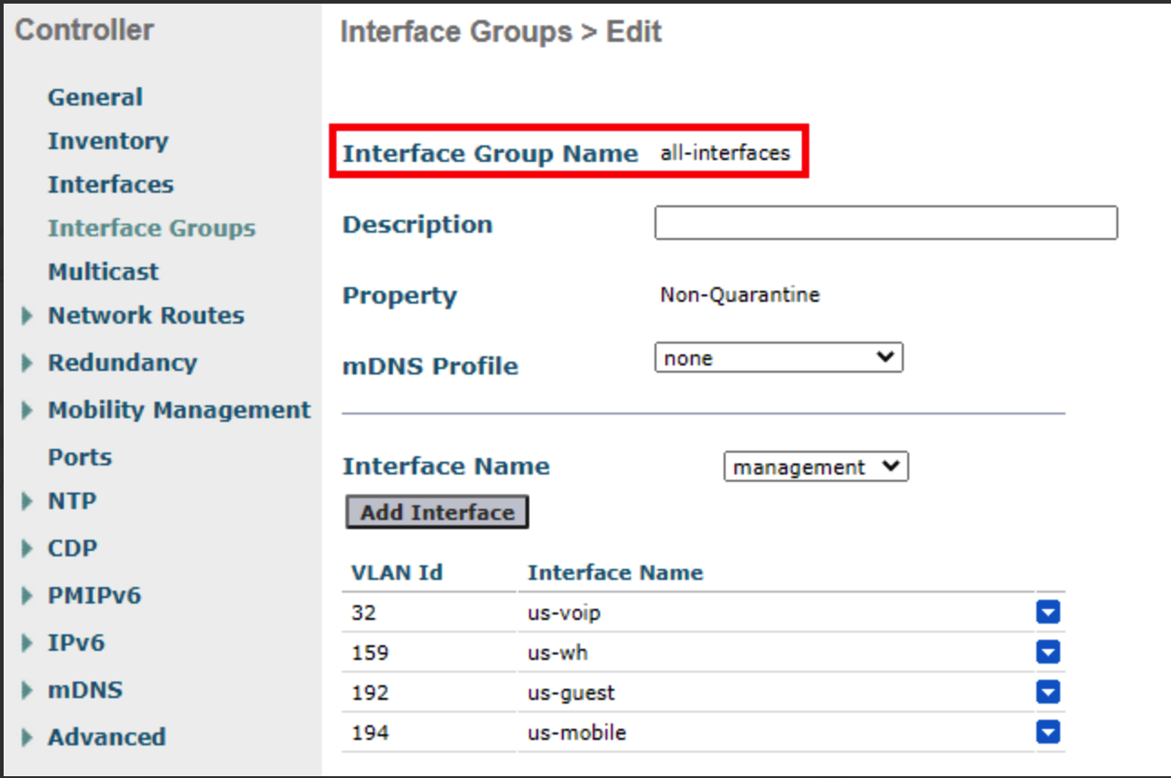Click the Add Interface button
The height and width of the screenshot is (778, 1171).
437,513
